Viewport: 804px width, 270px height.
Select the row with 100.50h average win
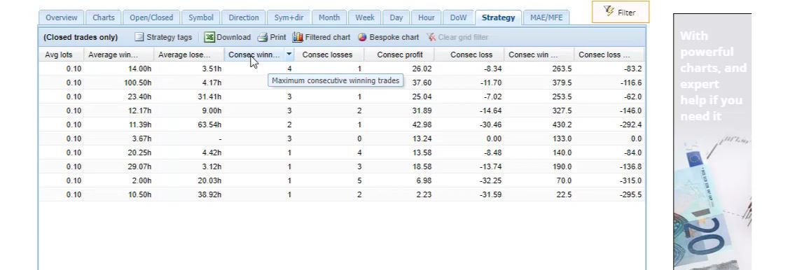tap(342, 83)
